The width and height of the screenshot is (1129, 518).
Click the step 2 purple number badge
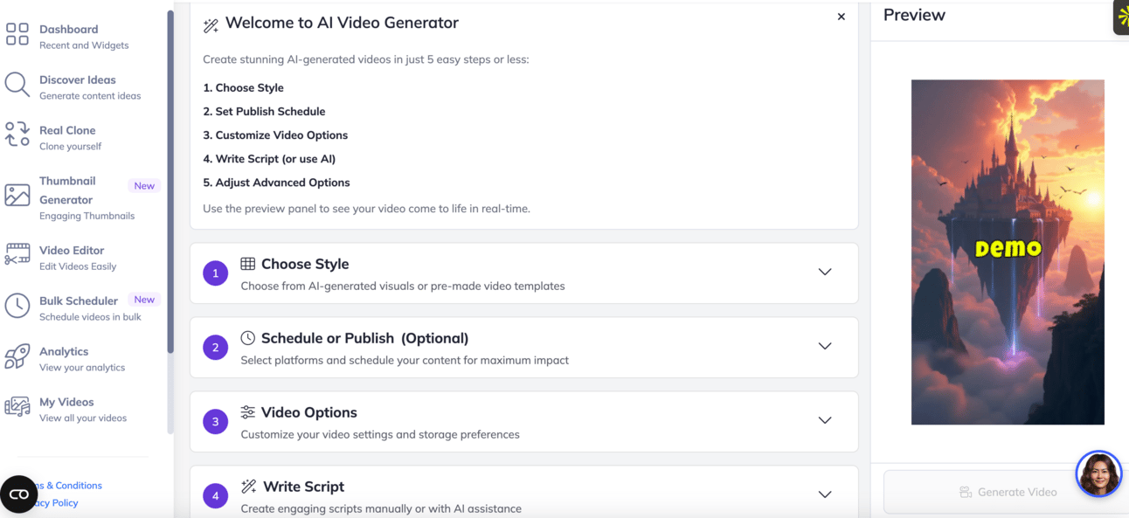tap(216, 348)
